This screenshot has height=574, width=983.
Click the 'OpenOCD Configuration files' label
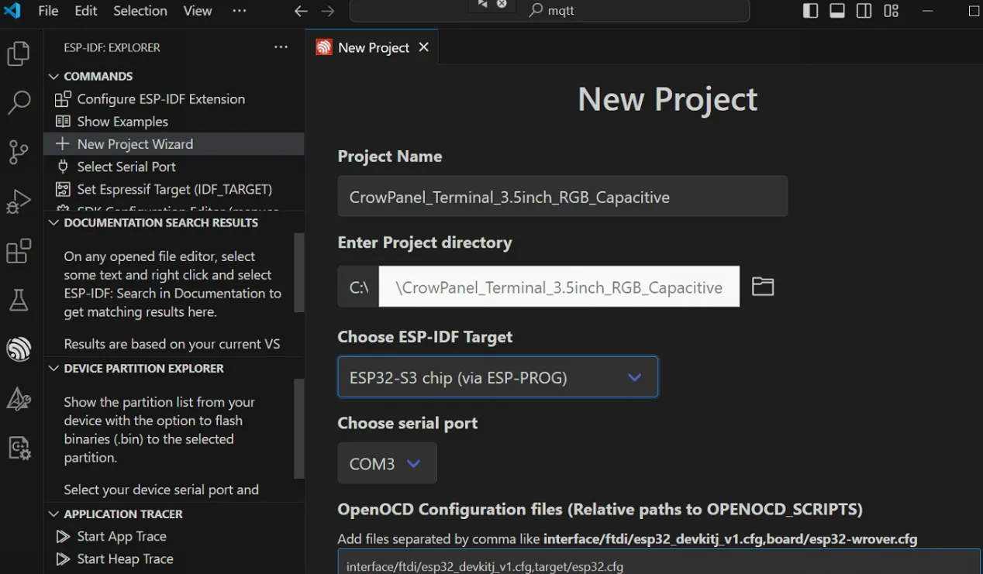(x=600, y=509)
